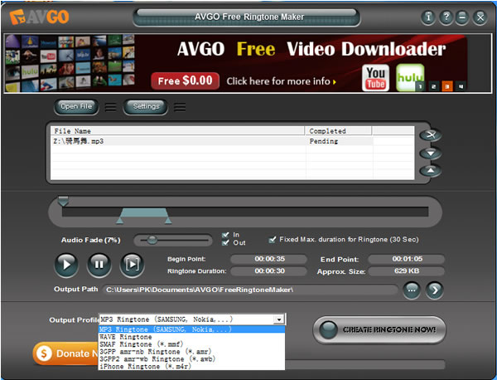Click the Completed column header
Image resolution: width=497 pixels, height=380 pixels.
(338, 131)
